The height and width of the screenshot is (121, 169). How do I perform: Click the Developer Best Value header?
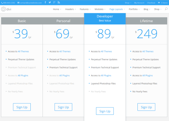(105, 19)
